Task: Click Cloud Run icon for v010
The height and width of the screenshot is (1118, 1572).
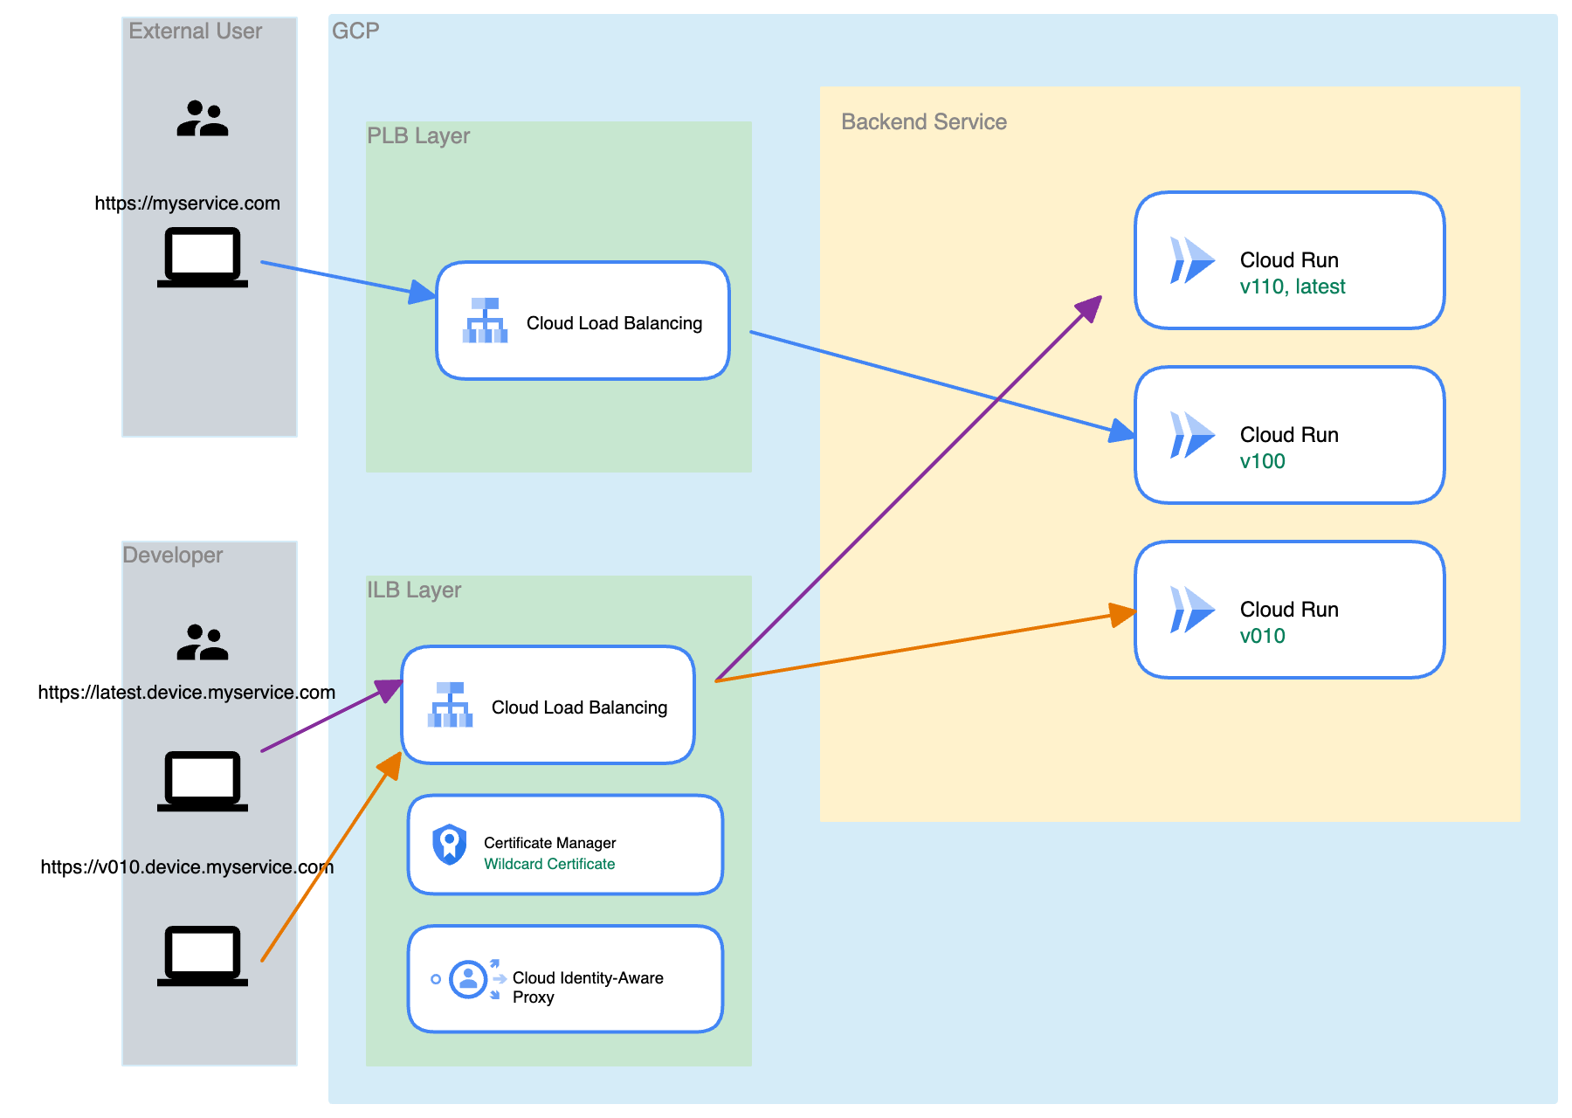Action: (x=1192, y=610)
